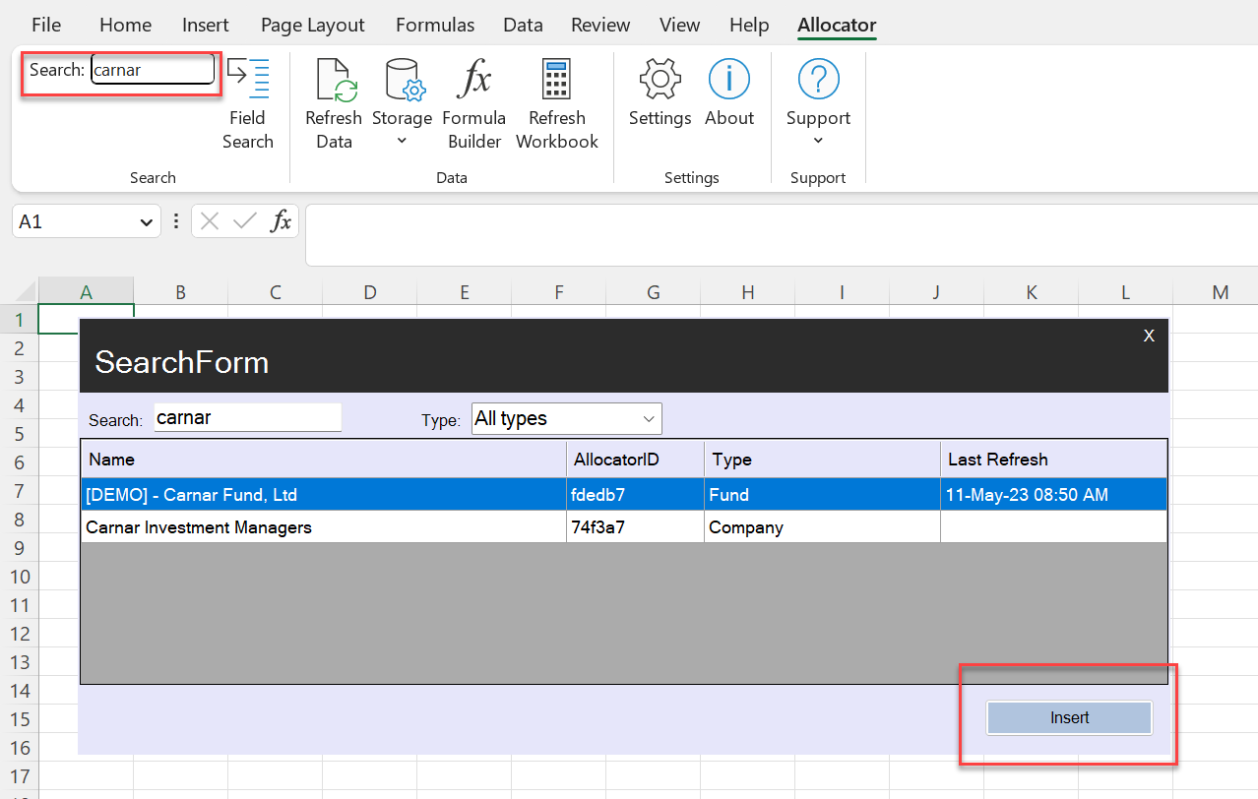The height and width of the screenshot is (799, 1258).
Task: Close the SearchForm dialog
Action: coord(1148,336)
